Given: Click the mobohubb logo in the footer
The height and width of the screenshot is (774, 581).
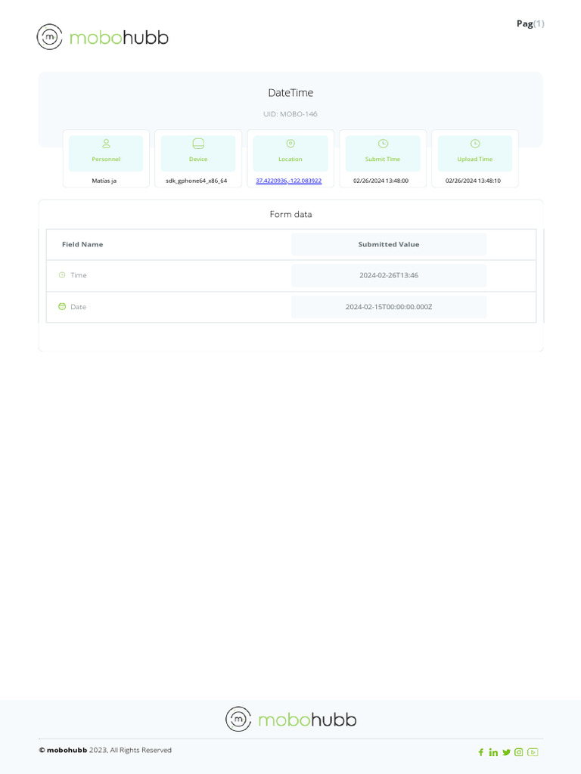Looking at the screenshot, I should 291,720.
